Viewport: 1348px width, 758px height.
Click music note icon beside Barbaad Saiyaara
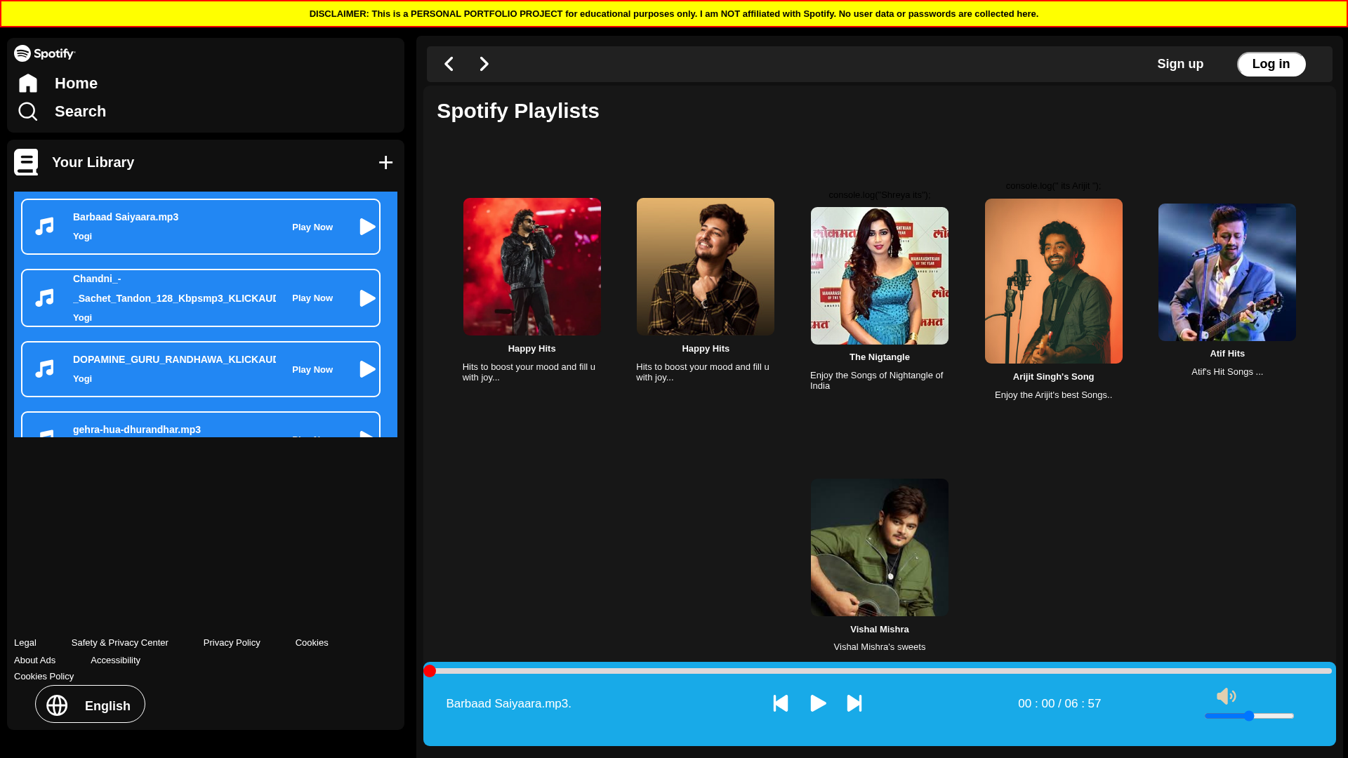(45, 227)
